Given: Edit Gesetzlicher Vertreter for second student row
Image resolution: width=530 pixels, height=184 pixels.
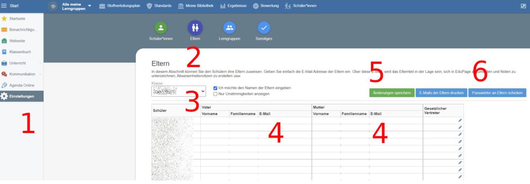Looking at the screenshot, I should [460, 127].
